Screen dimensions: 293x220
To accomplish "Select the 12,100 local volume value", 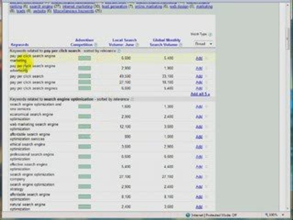I will click(x=125, y=127).
